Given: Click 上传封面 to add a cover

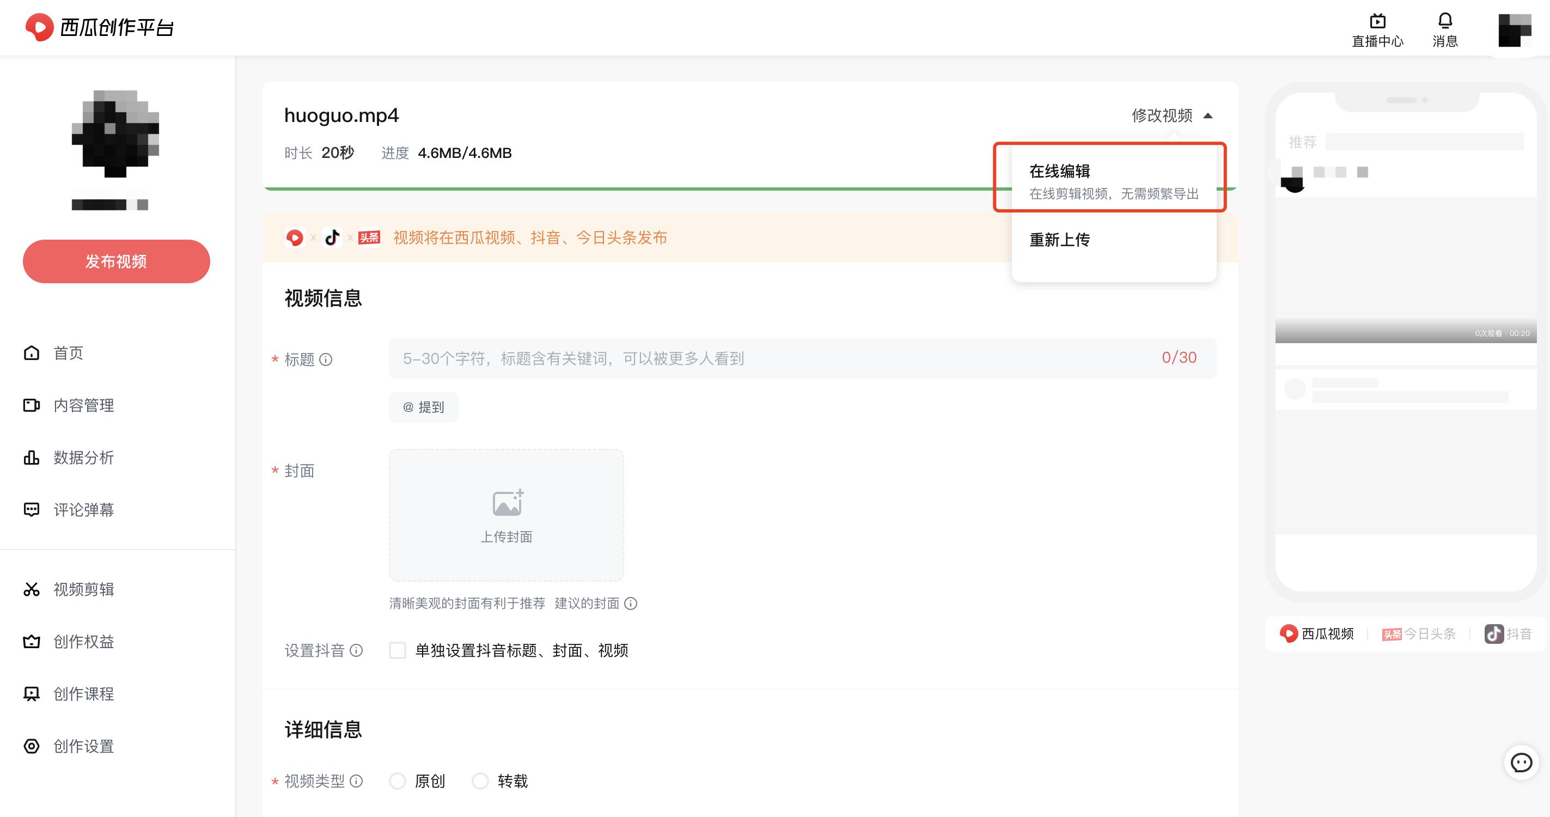Looking at the screenshot, I should [507, 516].
